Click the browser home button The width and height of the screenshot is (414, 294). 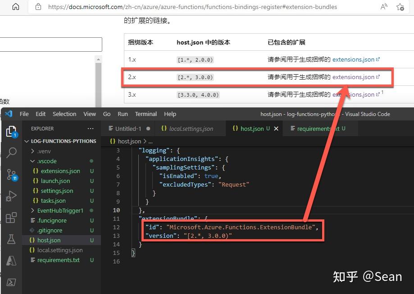tap(16, 7)
